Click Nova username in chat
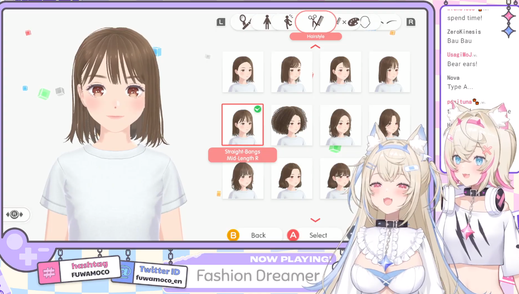 pos(453,78)
